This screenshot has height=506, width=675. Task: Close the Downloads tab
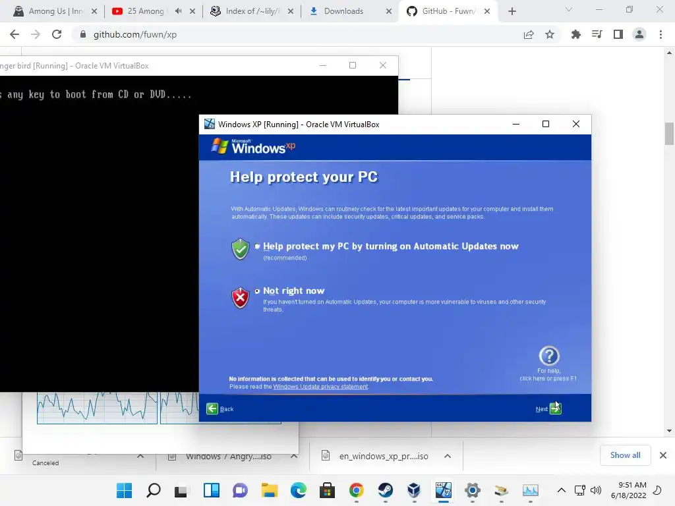coord(389,11)
